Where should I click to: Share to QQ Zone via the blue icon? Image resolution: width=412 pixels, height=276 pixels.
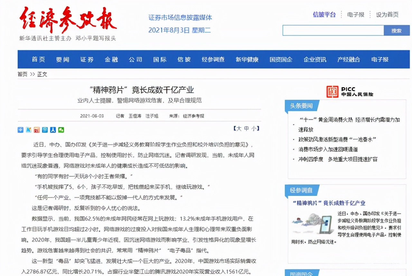(x=45, y=130)
